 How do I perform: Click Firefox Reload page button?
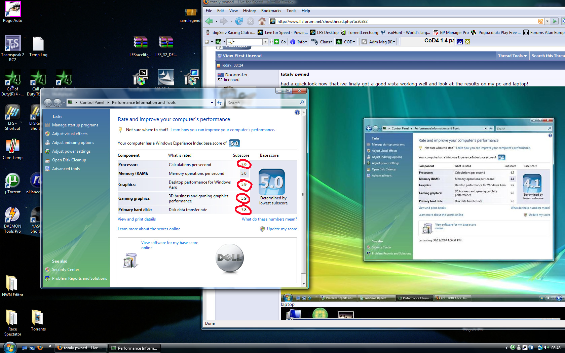pos(239,21)
